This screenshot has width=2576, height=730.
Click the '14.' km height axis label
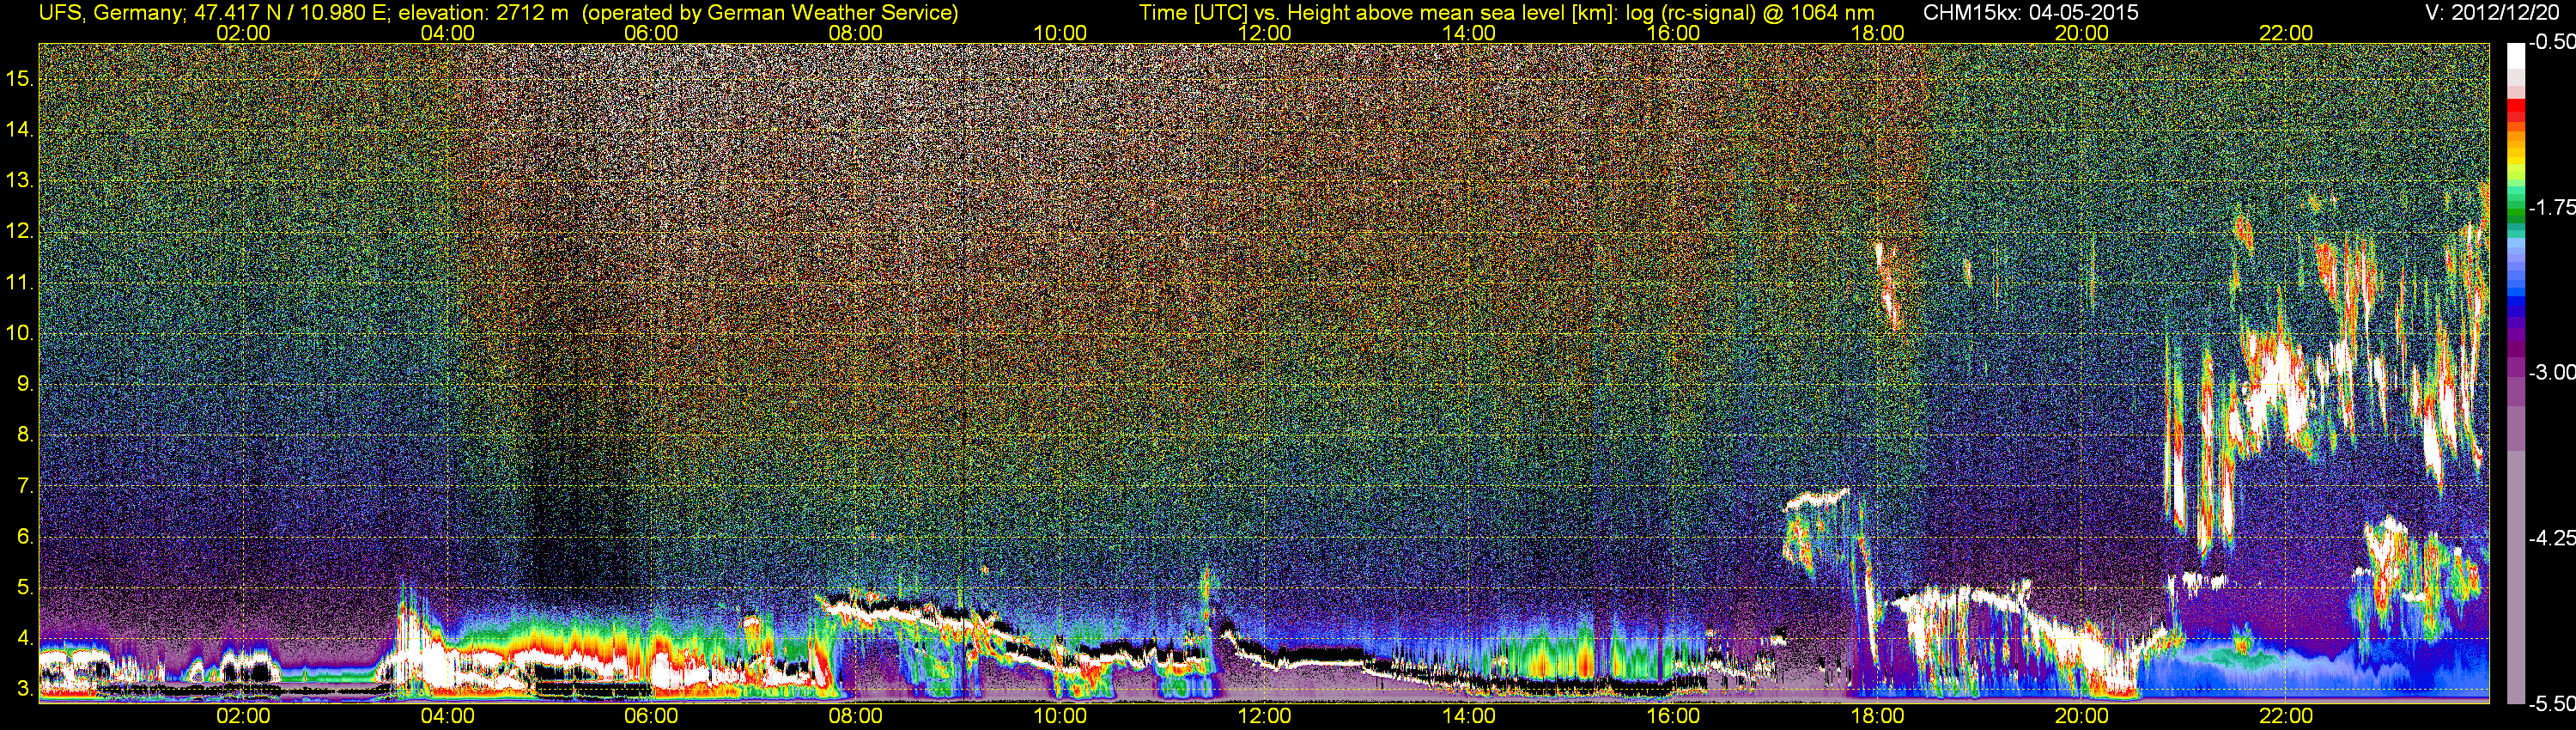[20, 130]
